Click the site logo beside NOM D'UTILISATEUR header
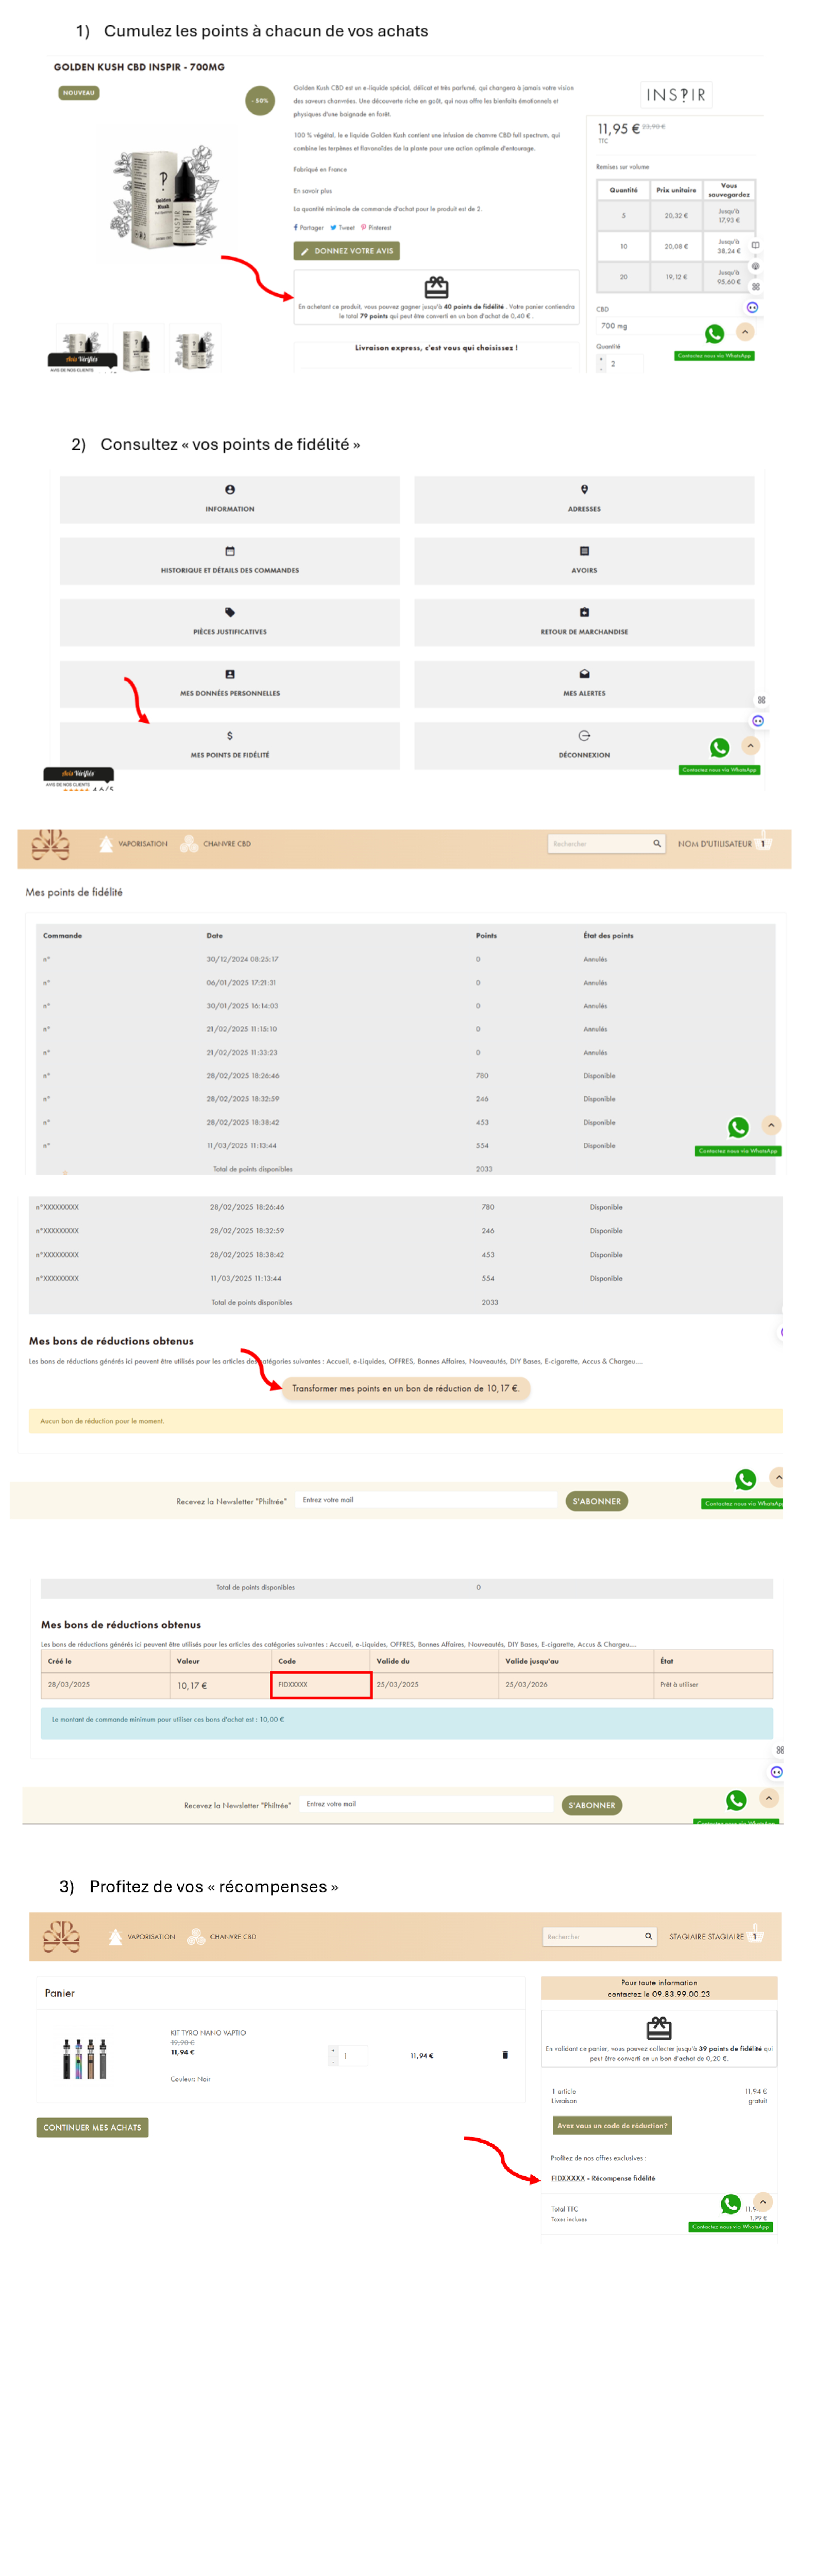 [x=50, y=845]
